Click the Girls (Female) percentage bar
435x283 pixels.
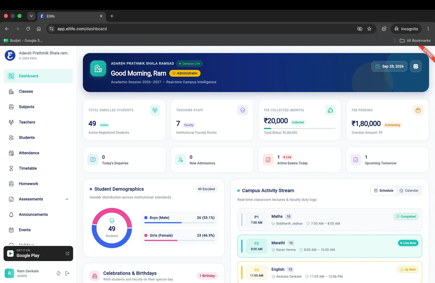tap(179, 240)
